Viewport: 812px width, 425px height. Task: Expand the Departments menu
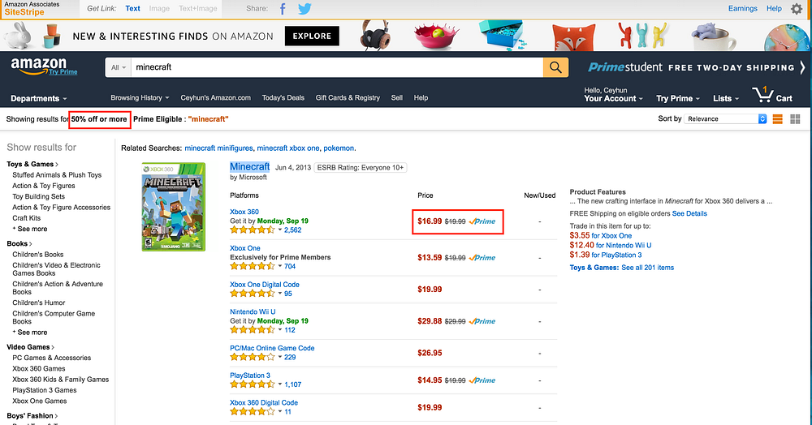click(x=39, y=98)
